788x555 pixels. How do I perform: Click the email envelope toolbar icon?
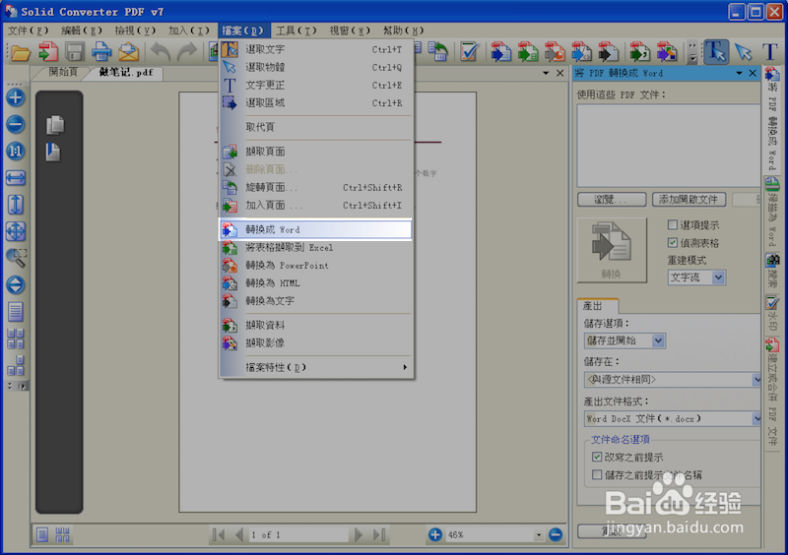(x=129, y=52)
